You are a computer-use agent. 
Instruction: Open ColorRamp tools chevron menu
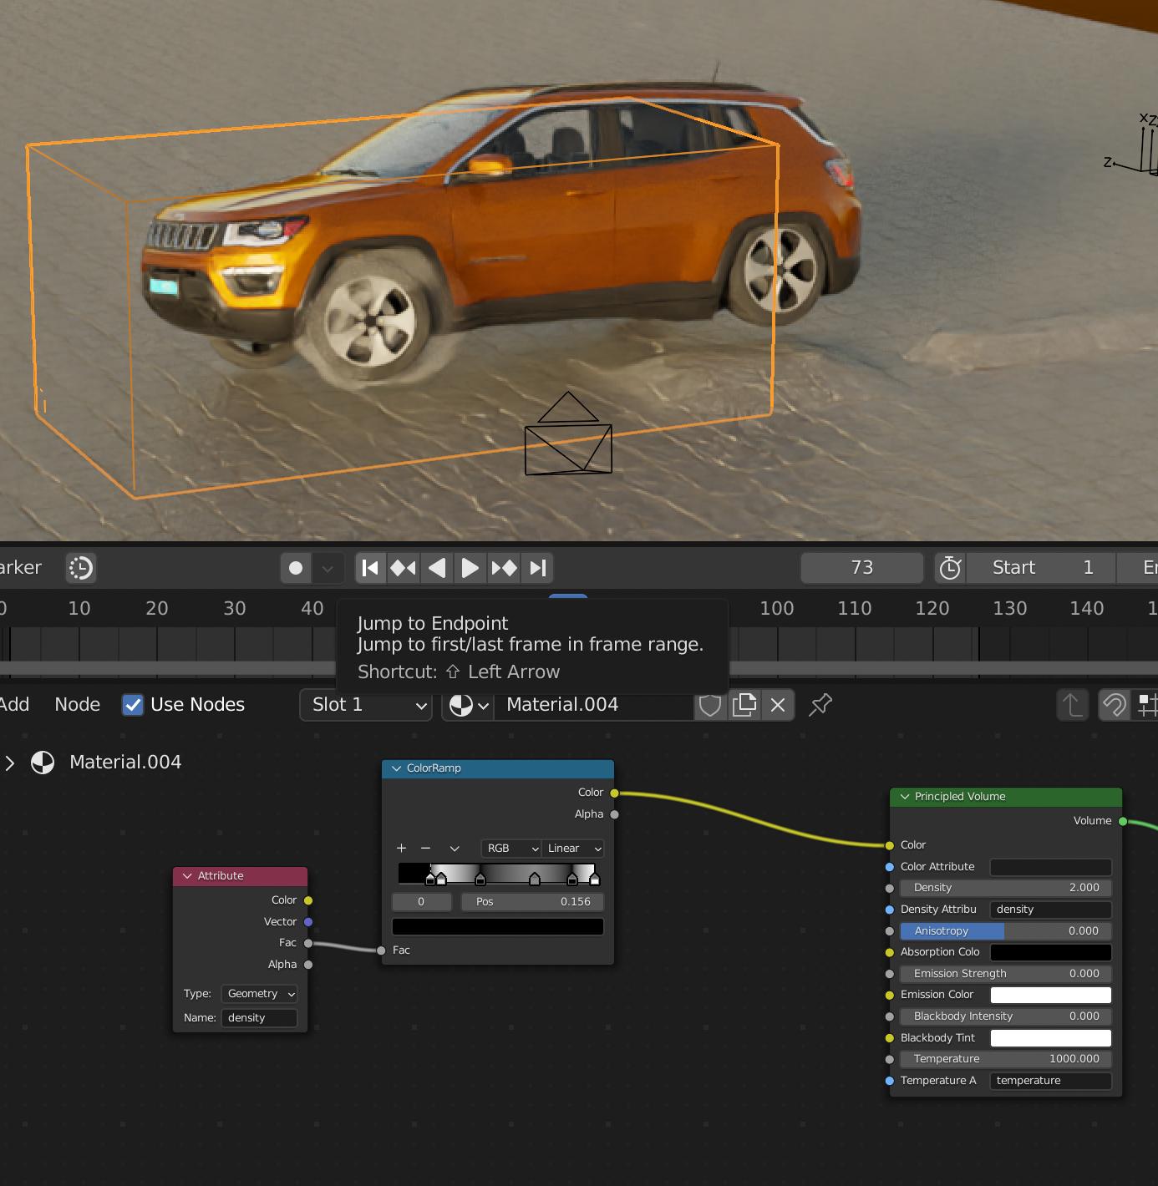(x=455, y=849)
